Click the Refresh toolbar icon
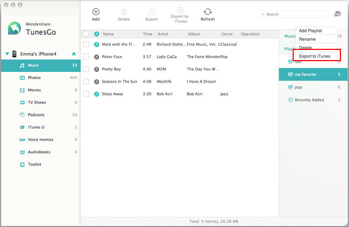349x227 pixels. (207, 12)
